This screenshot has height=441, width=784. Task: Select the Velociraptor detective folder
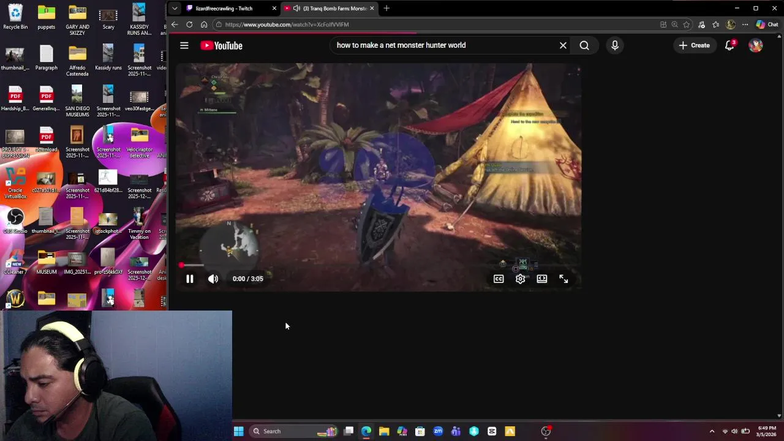click(140, 142)
